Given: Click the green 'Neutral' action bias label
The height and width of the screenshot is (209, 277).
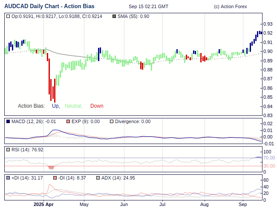Looking at the screenshot, I should point(73,106).
